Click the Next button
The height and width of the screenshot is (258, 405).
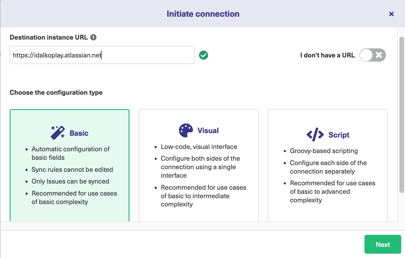coord(382,244)
